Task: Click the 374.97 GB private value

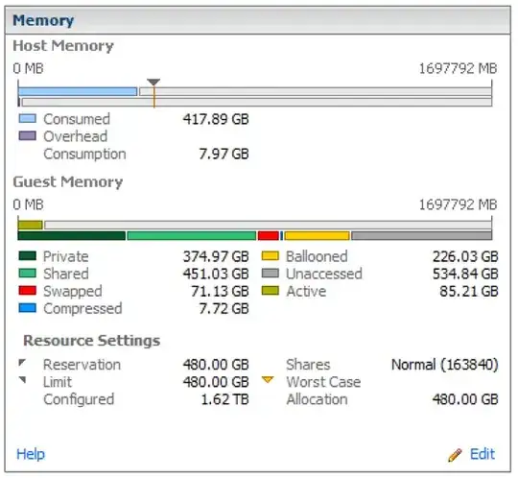Action: pos(216,256)
